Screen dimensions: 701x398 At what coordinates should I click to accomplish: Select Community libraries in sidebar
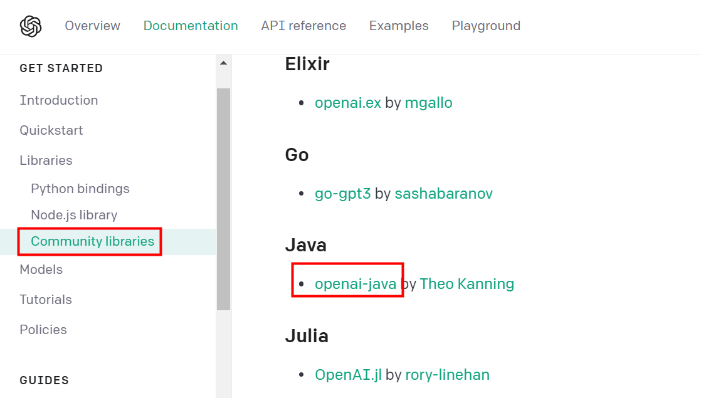tap(92, 241)
